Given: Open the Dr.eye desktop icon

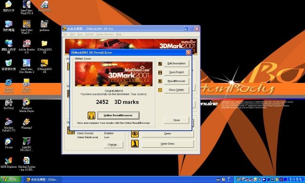Looking at the screenshot, I should [x=9, y=143].
